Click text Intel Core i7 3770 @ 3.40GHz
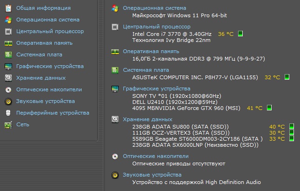Viewport: 300px width, 191px height. click(x=172, y=34)
